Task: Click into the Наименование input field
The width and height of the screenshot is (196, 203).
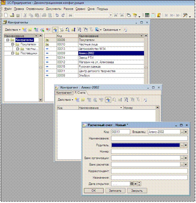Action: point(149,138)
